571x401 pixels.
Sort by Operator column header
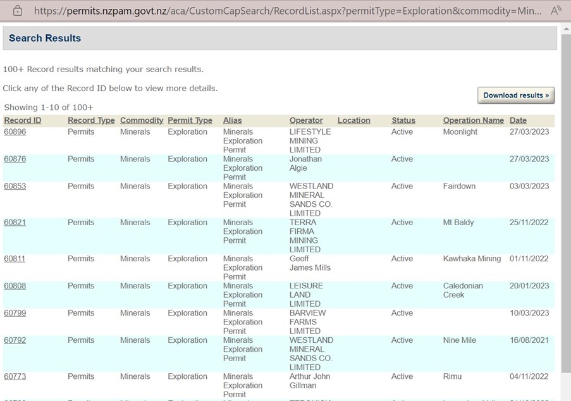click(306, 121)
